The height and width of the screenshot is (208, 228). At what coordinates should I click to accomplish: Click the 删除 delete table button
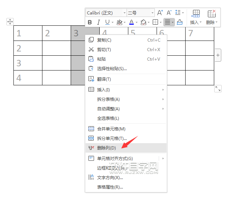point(212,17)
